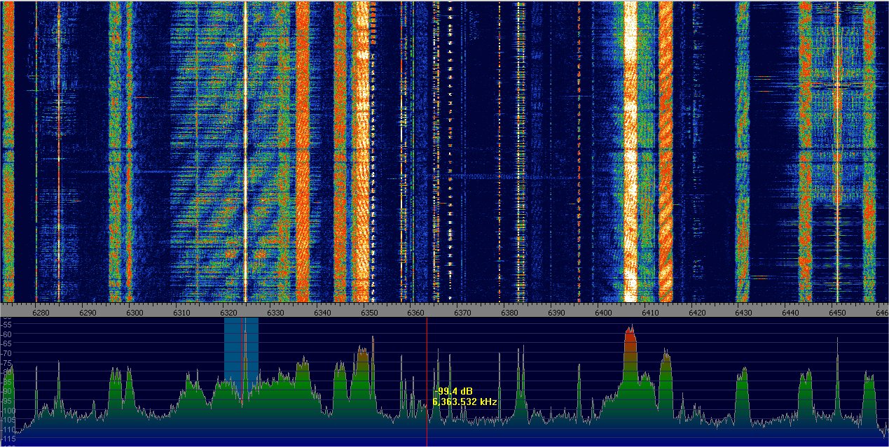Click the 6400 label on frequency ruler
The width and height of the screenshot is (889, 447).
(604, 313)
